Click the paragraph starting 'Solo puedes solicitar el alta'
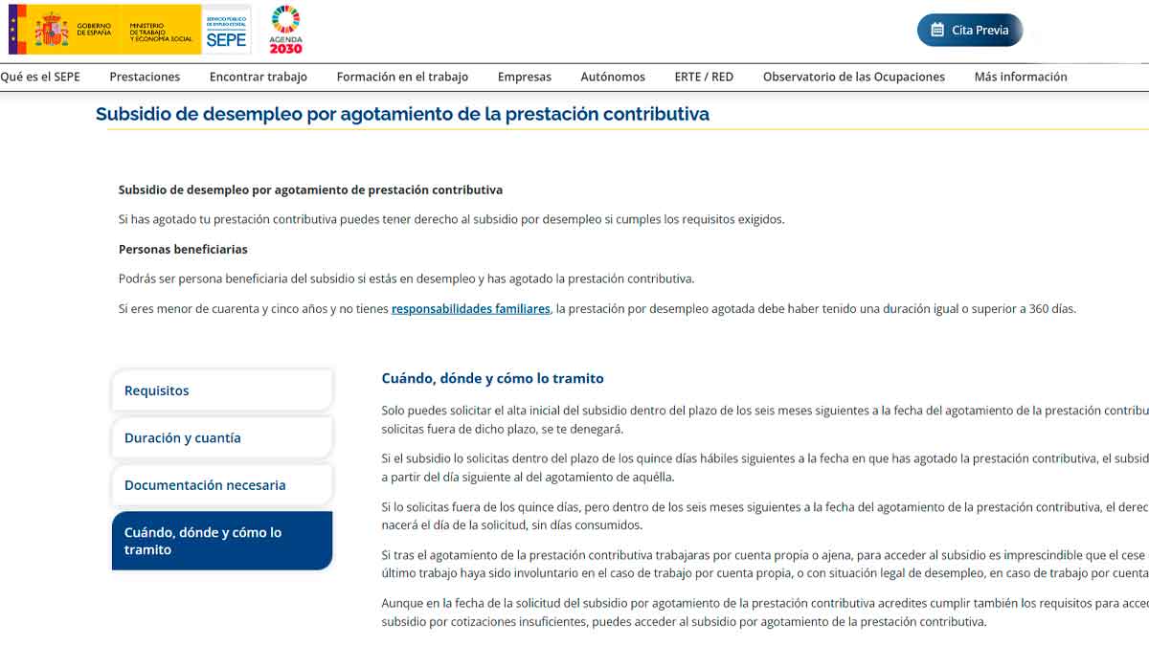1149x646 pixels. (x=765, y=420)
